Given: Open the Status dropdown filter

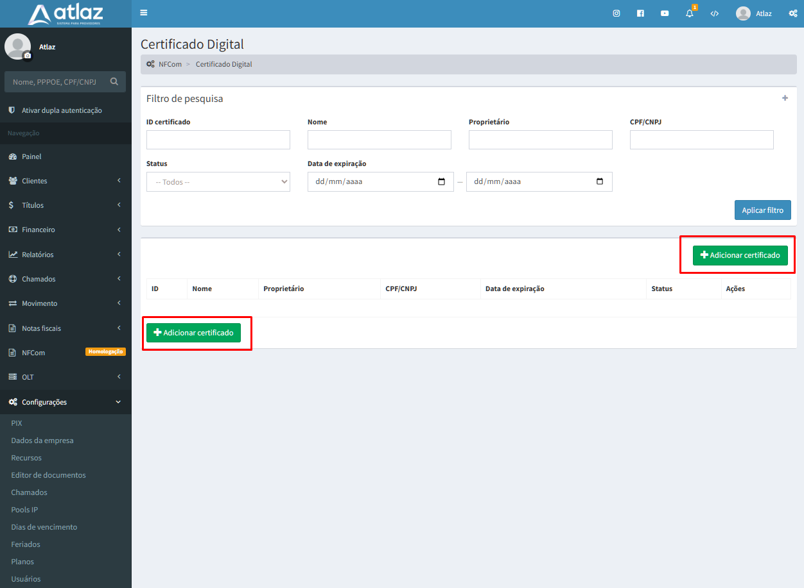Looking at the screenshot, I should (218, 181).
